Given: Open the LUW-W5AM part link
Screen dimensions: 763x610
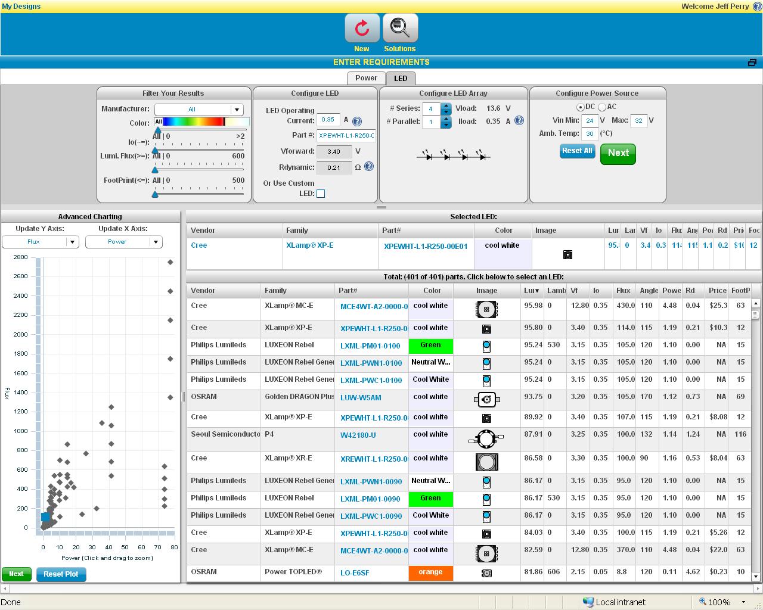Looking at the screenshot, I should (x=361, y=397).
